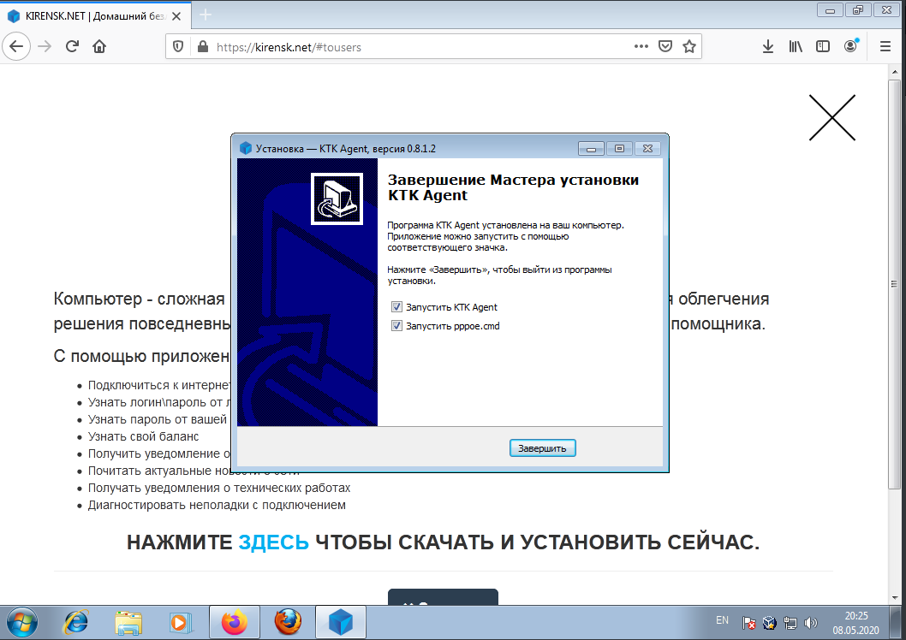Reload the current page in Firefox

[72, 47]
